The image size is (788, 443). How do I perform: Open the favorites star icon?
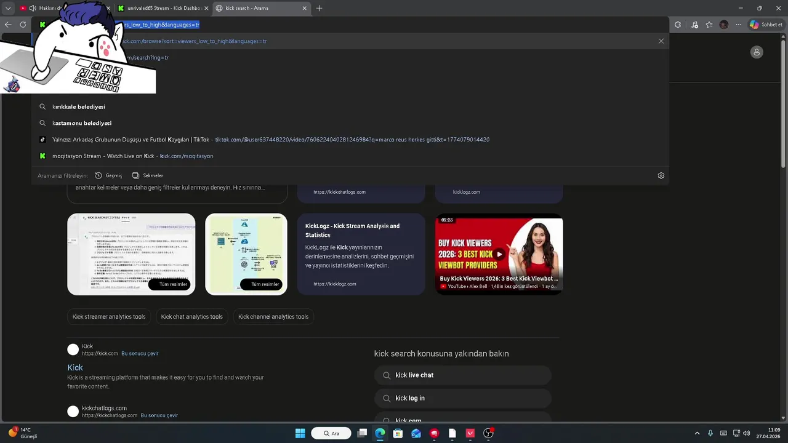click(x=709, y=25)
